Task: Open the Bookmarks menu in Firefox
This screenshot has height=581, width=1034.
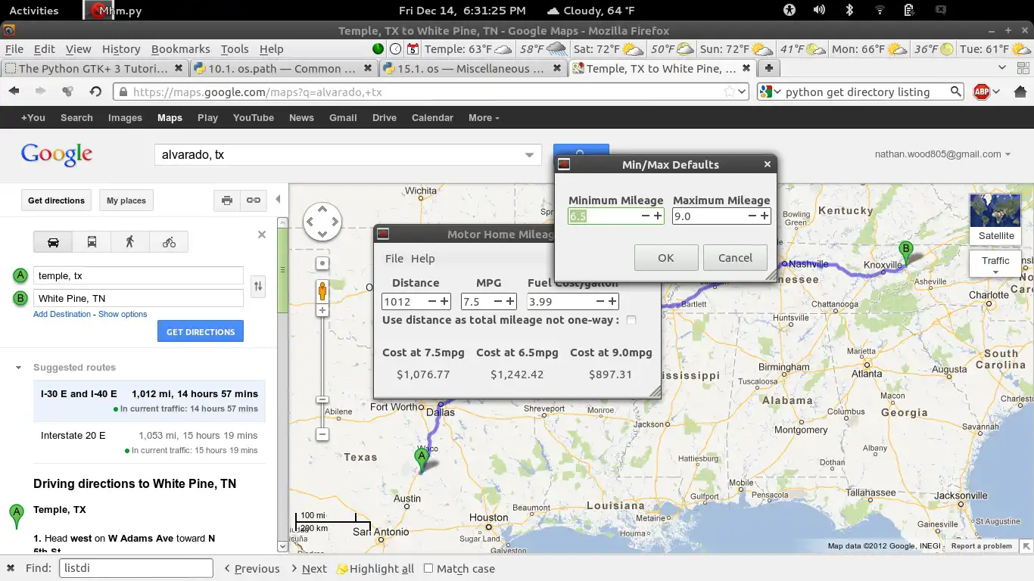Action: point(180,49)
